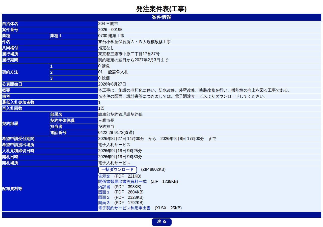Click the address 東京都三鷹市中原二丁目17番37号
The width and height of the screenshot is (323, 227).
click(x=129, y=54)
